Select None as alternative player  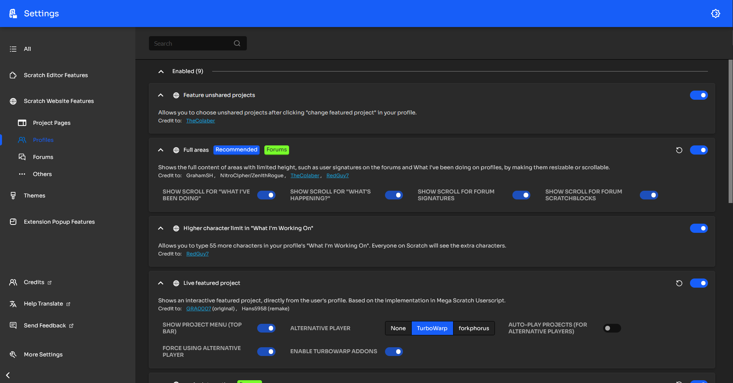coord(398,328)
